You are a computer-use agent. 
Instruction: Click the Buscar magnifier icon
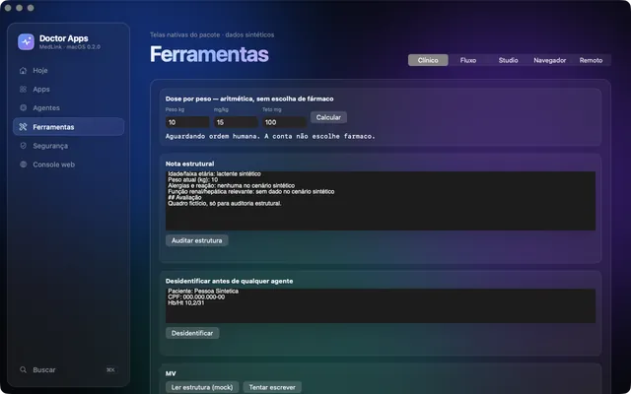(x=23, y=369)
